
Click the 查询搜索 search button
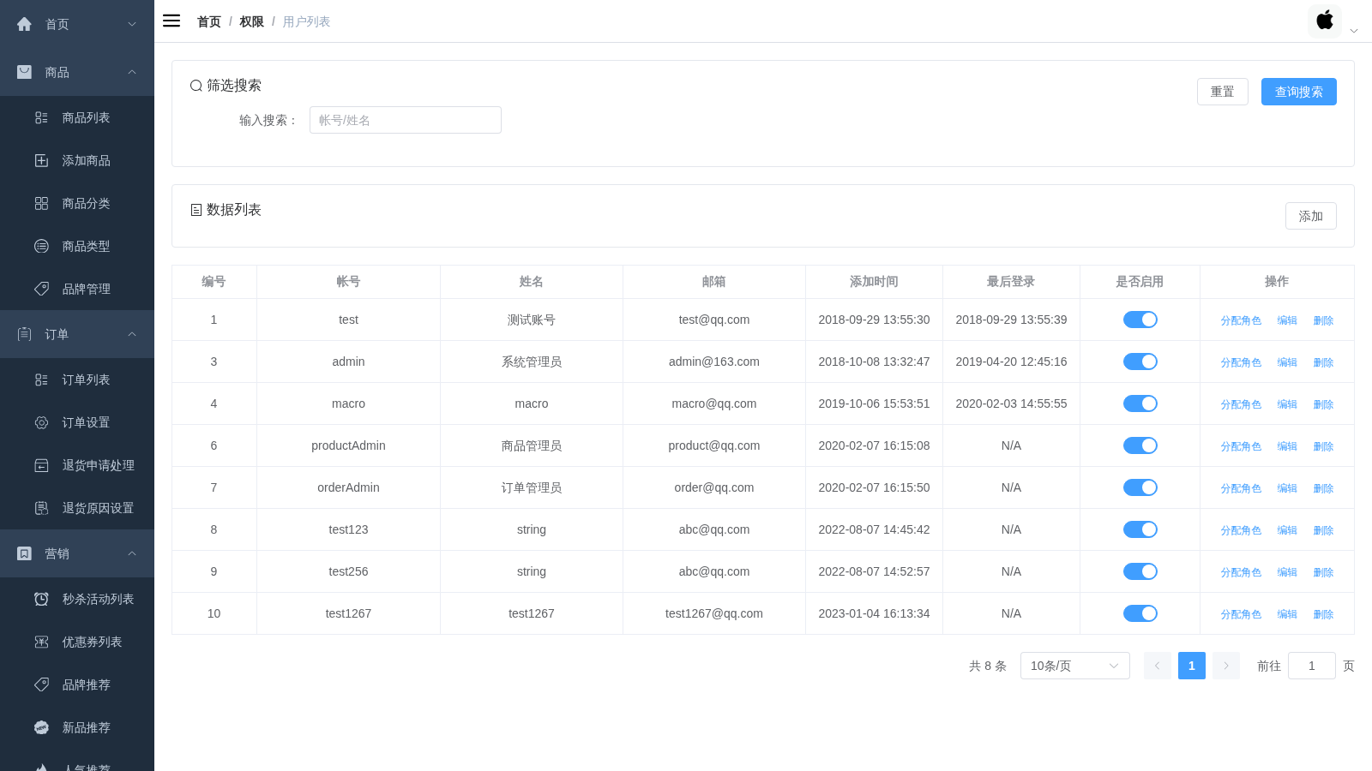point(1299,92)
